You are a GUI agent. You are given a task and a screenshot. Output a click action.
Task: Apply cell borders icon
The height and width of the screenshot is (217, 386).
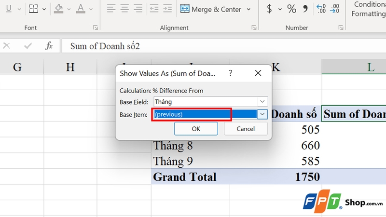[33, 9]
